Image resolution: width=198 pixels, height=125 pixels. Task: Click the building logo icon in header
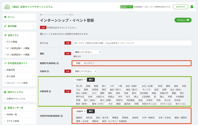pos(7,7)
